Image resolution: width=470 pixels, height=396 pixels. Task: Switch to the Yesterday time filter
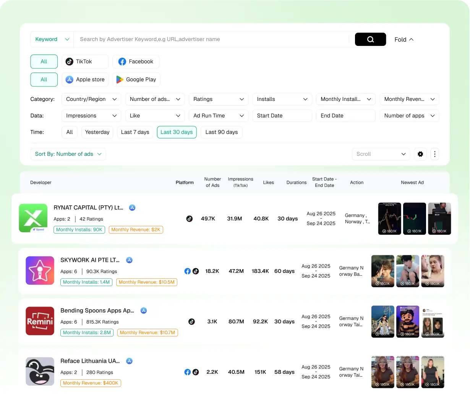pos(97,132)
